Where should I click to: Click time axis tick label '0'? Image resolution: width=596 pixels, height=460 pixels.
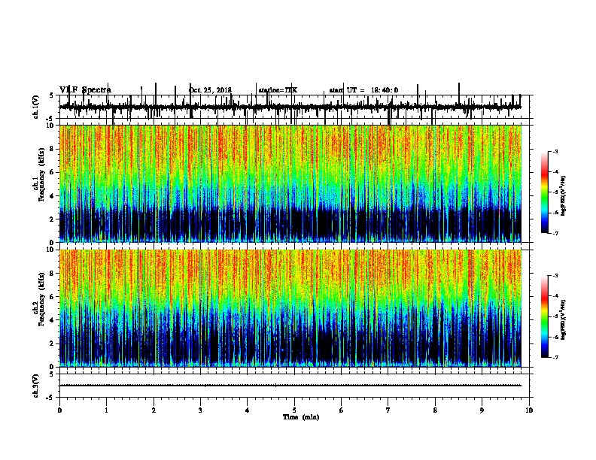(x=59, y=410)
